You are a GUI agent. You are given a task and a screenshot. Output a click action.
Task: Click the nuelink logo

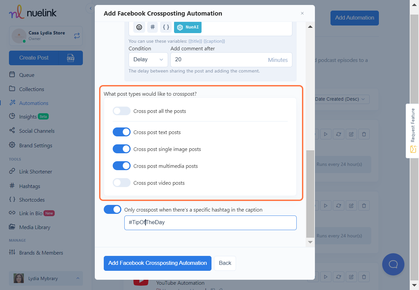point(33,13)
